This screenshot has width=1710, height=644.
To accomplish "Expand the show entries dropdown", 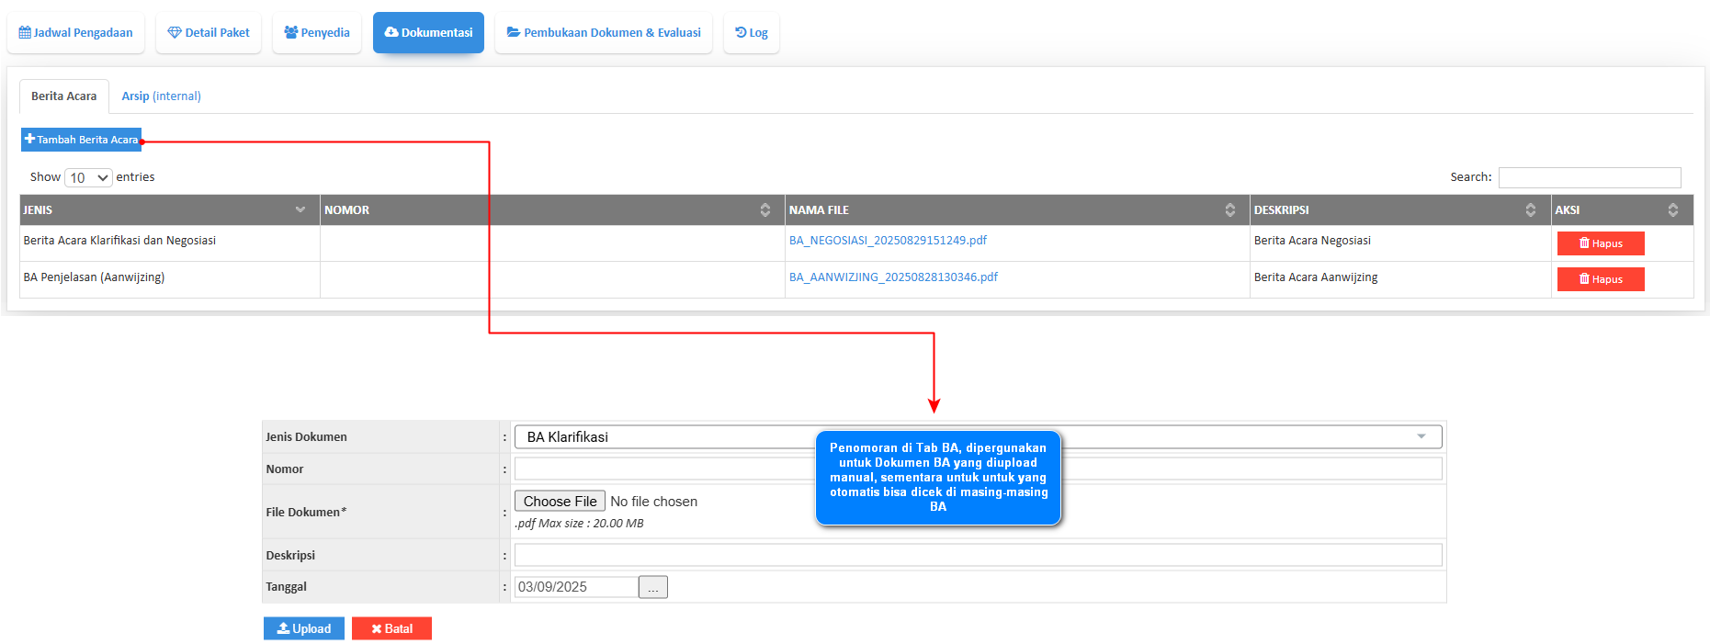I will click(89, 177).
